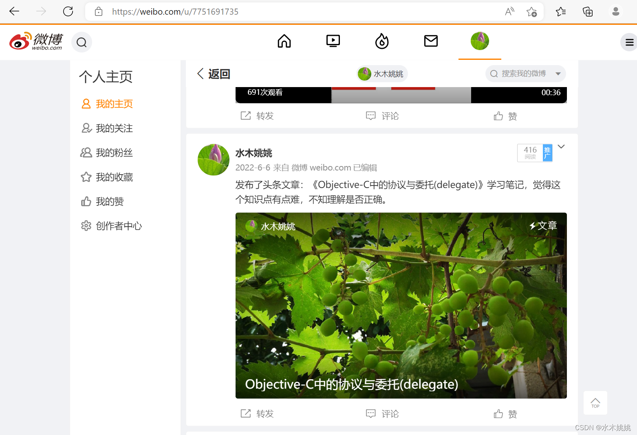Click 评论 under the article post
This screenshot has height=435, width=637.
click(382, 414)
